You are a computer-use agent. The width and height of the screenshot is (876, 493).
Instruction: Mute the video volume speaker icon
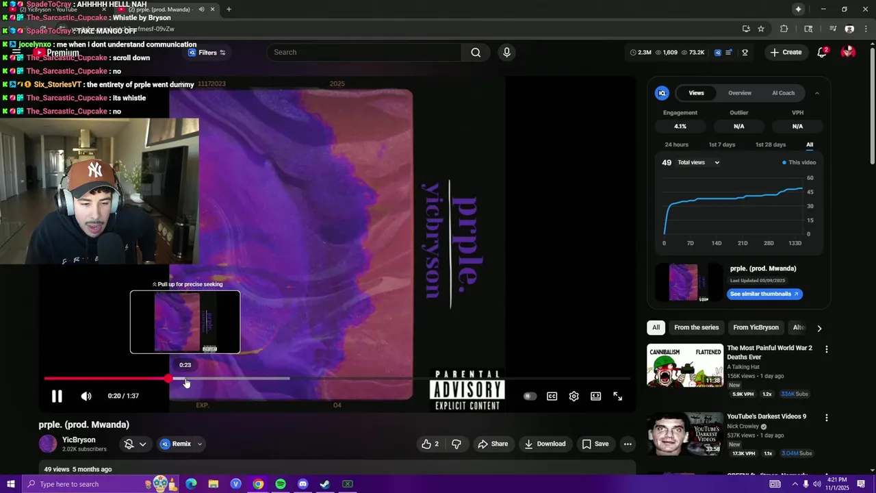click(x=86, y=396)
